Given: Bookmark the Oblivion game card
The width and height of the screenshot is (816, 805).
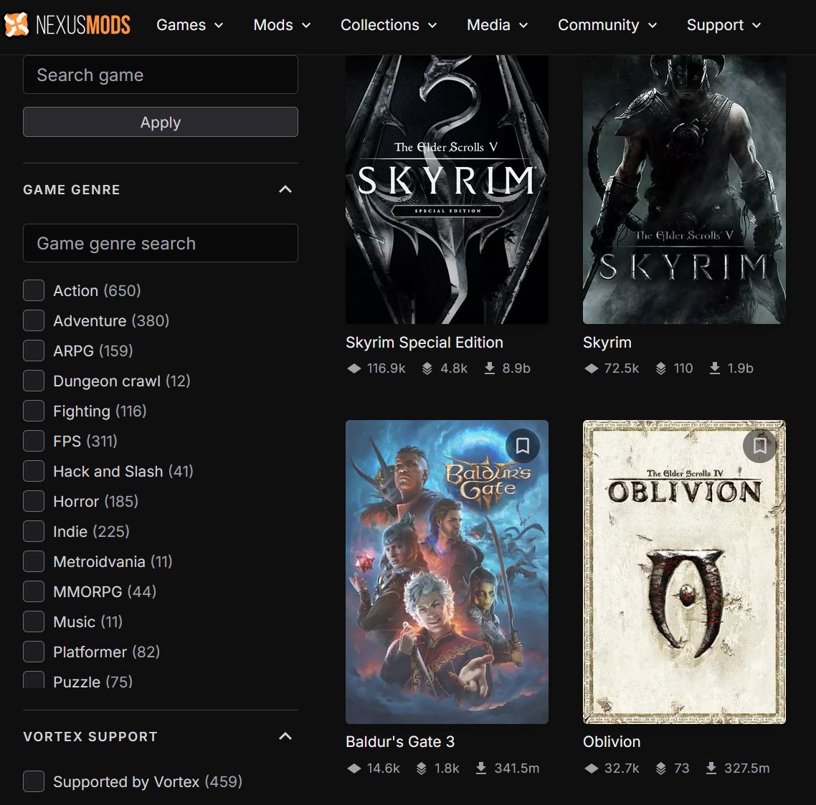Looking at the screenshot, I should [x=760, y=445].
